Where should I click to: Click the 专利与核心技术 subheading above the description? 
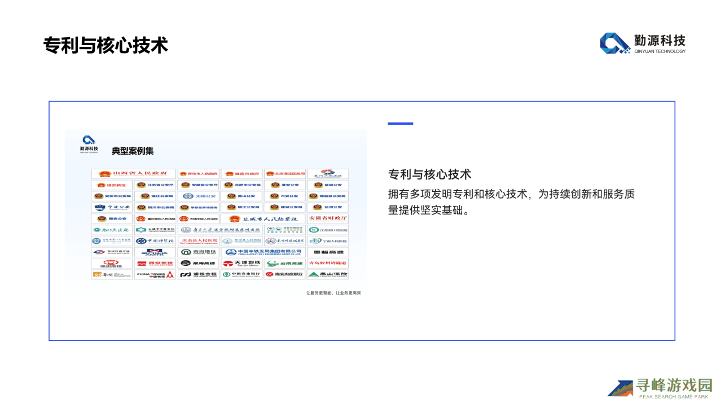(429, 174)
